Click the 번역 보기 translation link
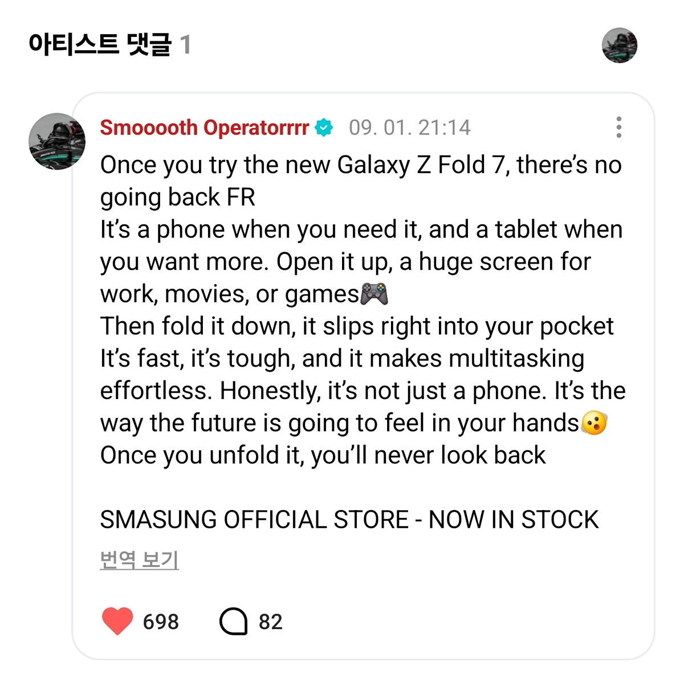This screenshot has width=684, height=678. pos(140,560)
